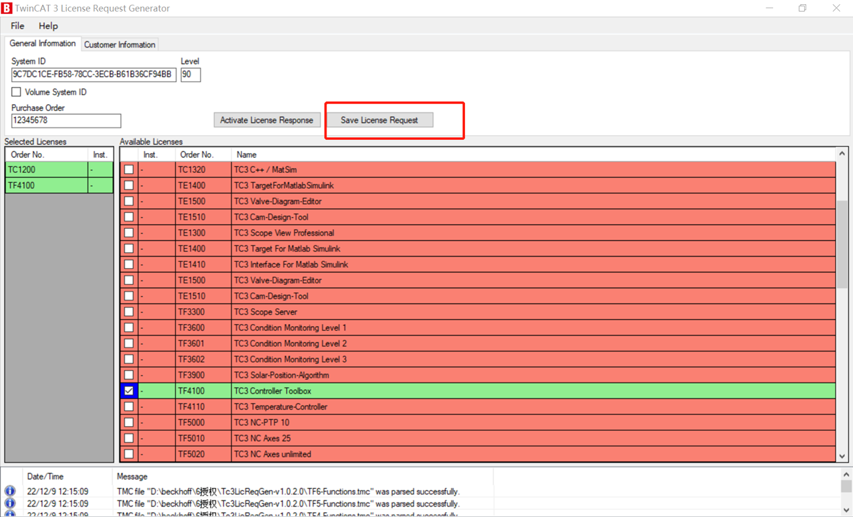The height and width of the screenshot is (517, 853).
Task: Click the Available Licenses scroll-down arrow
Action: [x=842, y=456]
